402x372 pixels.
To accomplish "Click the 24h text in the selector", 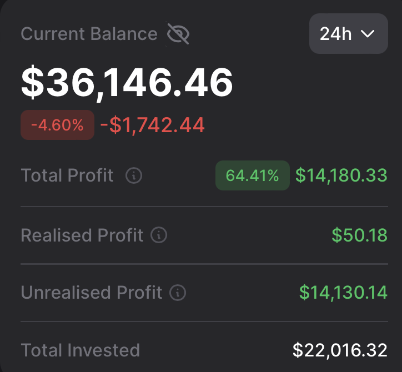I will [x=336, y=34].
